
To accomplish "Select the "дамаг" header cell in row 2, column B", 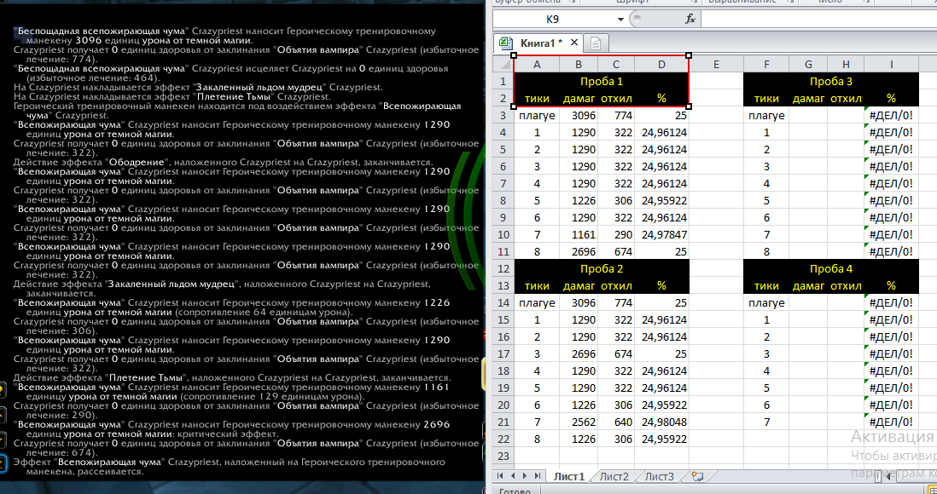I will coord(579,99).
